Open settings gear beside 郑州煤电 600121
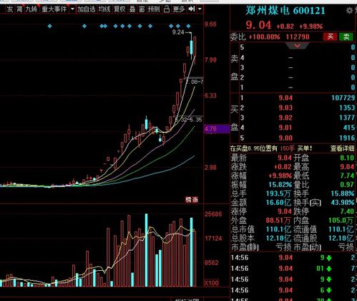 pos(350,11)
